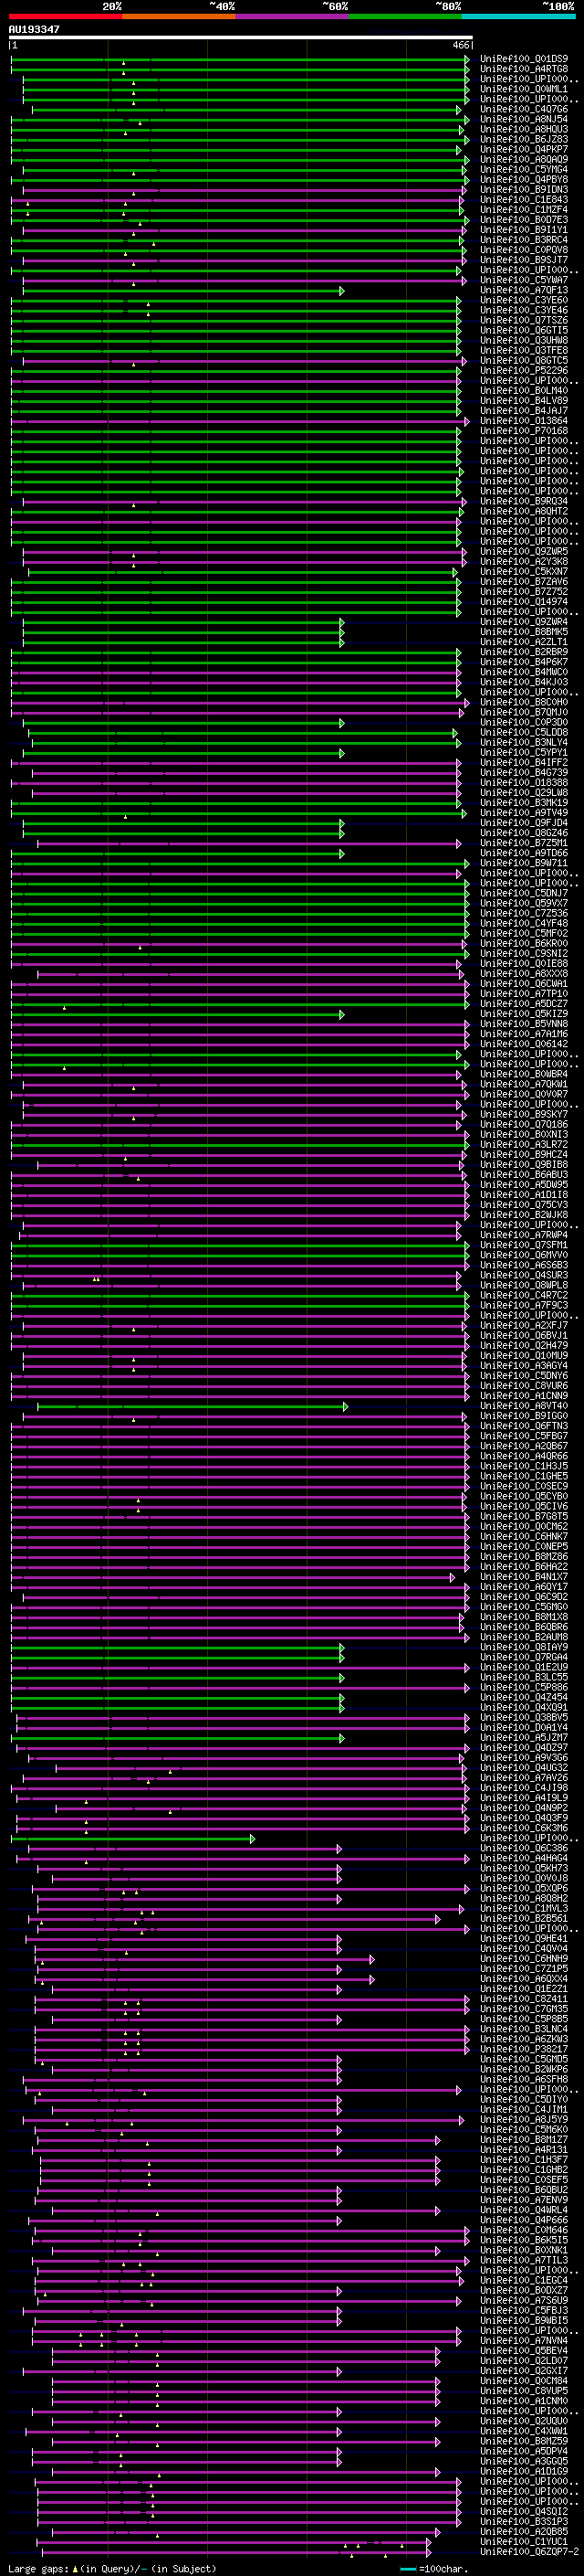Select hit UniRef100_A7QF13
The height and width of the screenshot is (2576, 584).
coord(524,290)
